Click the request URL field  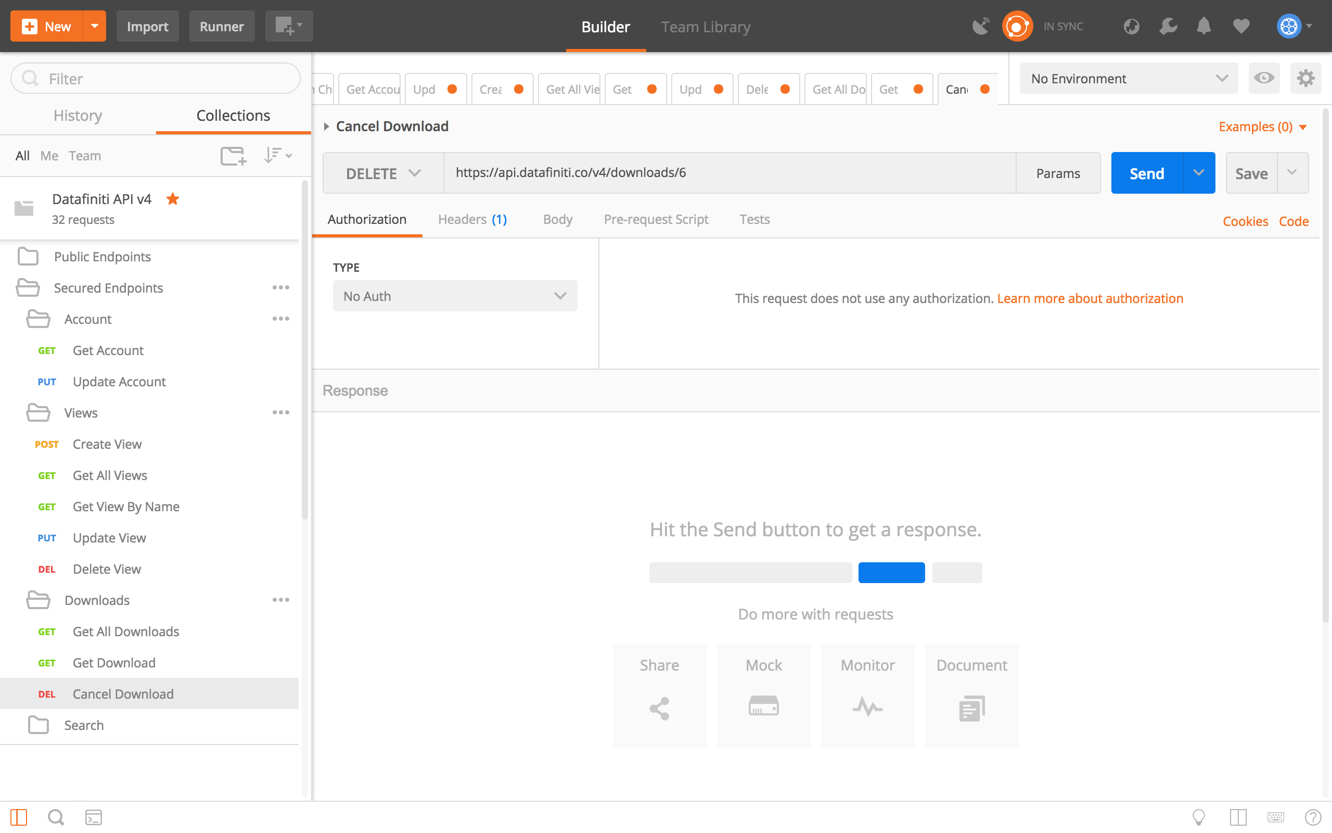coord(730,173)
